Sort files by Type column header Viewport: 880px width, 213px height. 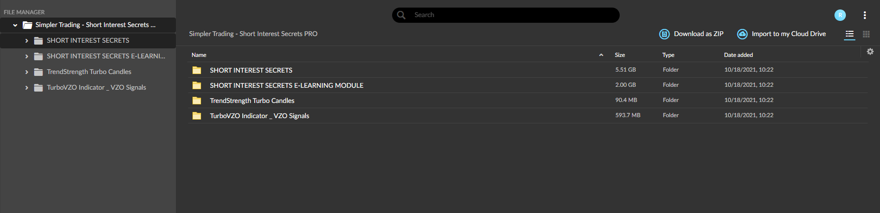pos(668,55)
